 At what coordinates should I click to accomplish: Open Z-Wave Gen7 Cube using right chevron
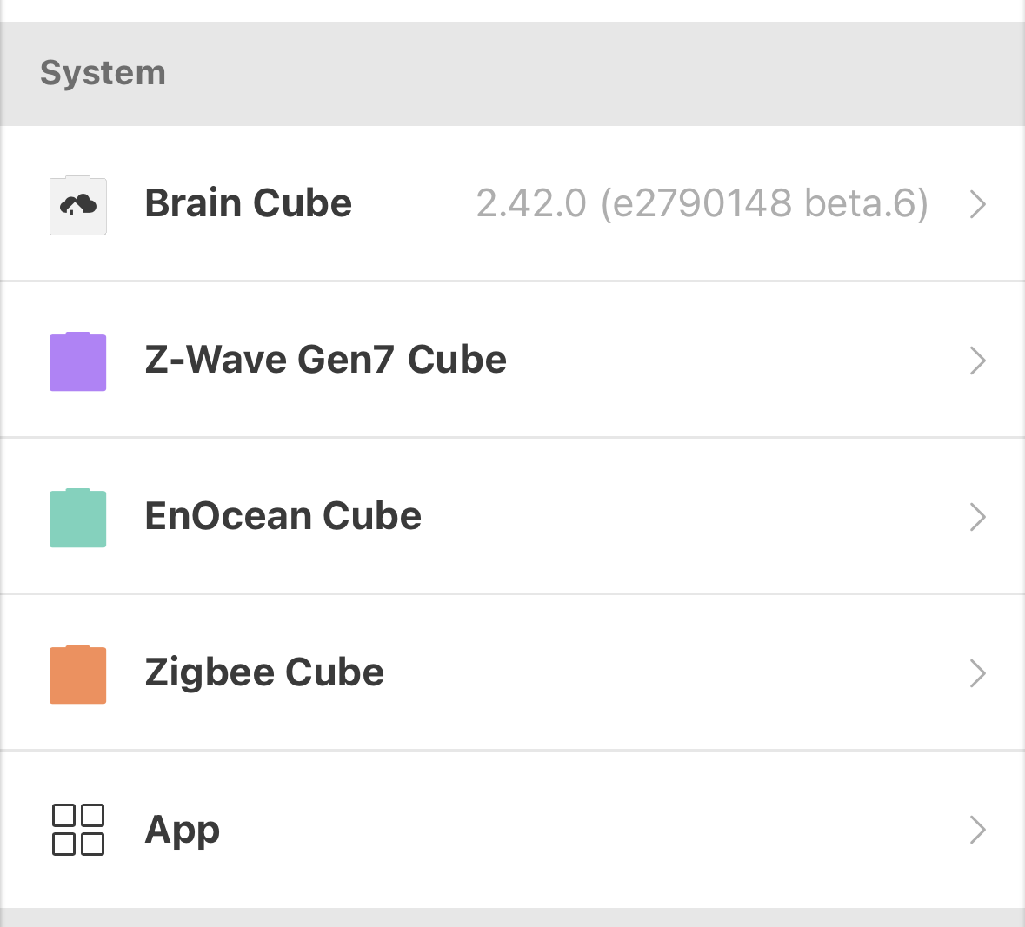point(977,361)
